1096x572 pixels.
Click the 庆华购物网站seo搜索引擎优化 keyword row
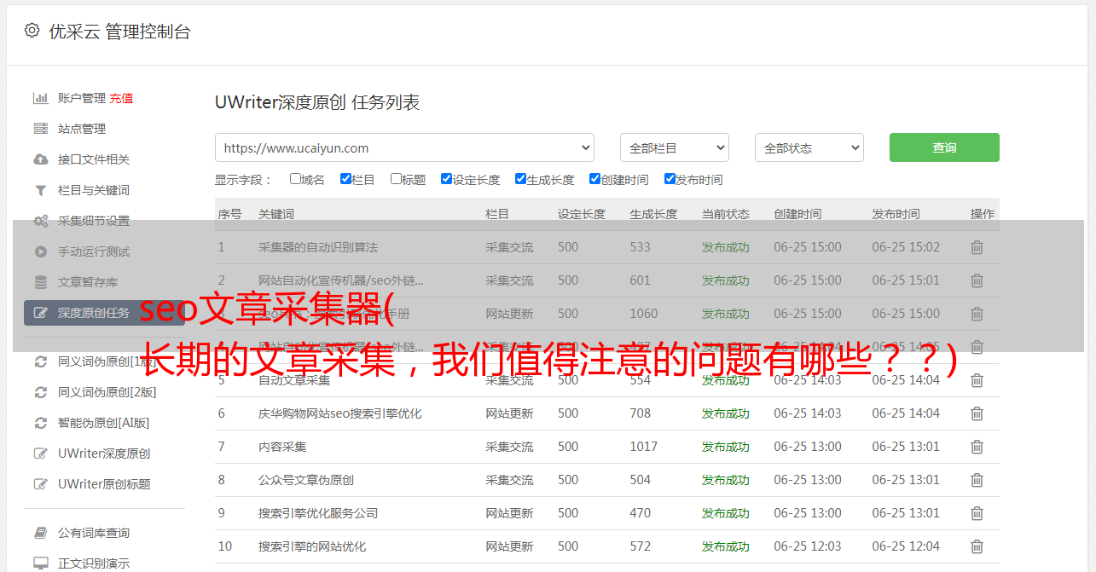(x=339, y=413)
